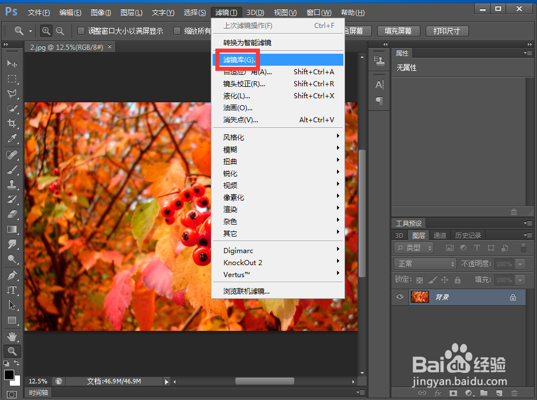Toggle the pixel layer filter icon

point(450,247)
